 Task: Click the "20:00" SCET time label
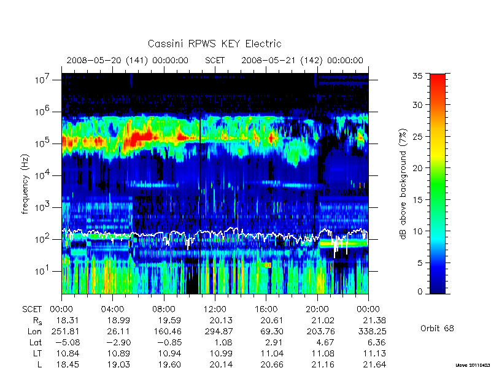[x=317, y=309]
